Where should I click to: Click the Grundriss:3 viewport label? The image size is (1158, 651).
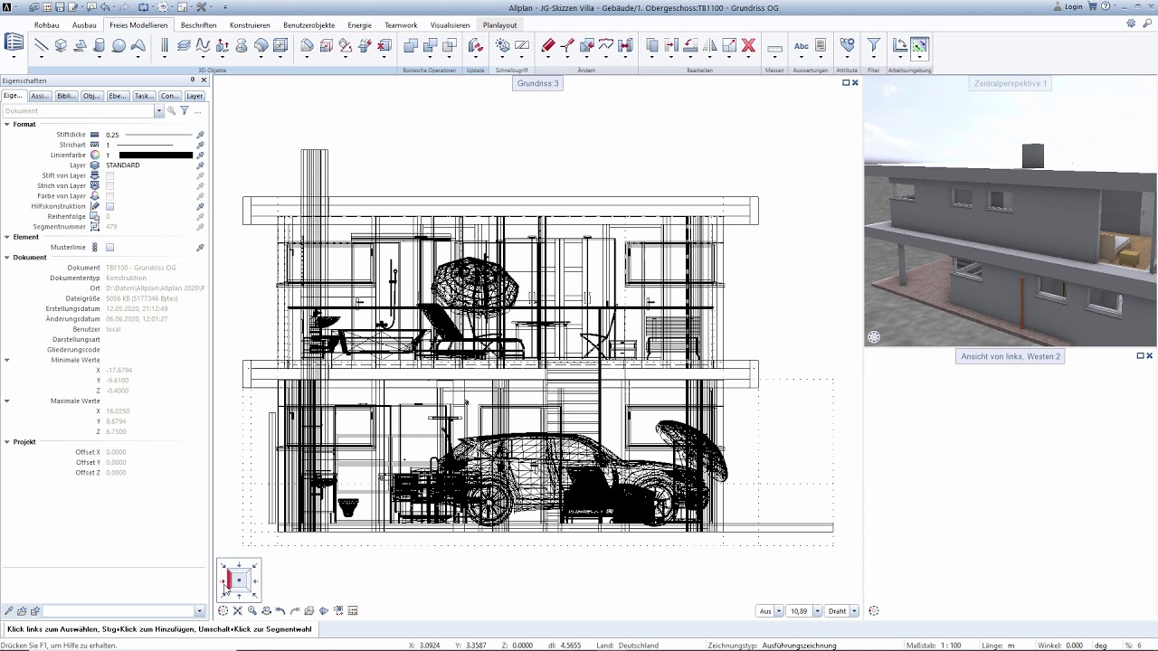tap(538, 83)
